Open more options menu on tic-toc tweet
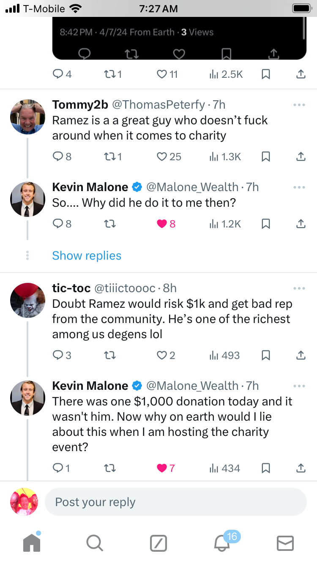 tap(299, 289)
